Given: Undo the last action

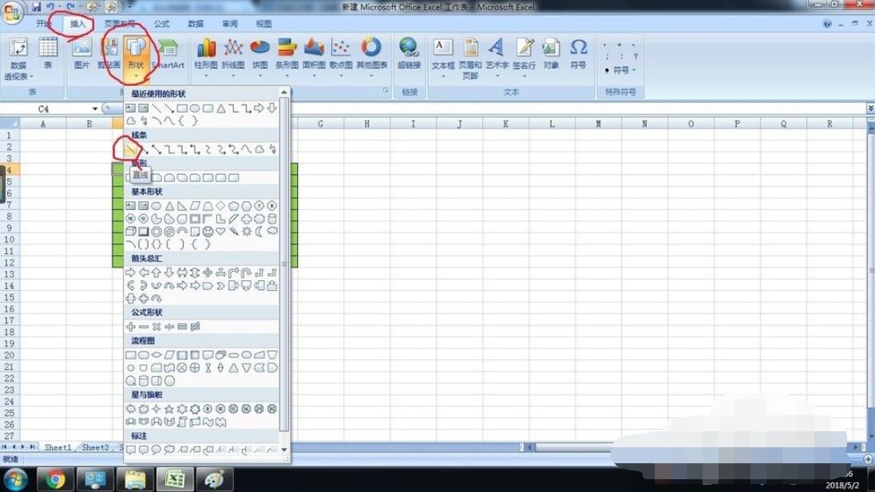Looking at the screenshot, I should coord(50,7).
